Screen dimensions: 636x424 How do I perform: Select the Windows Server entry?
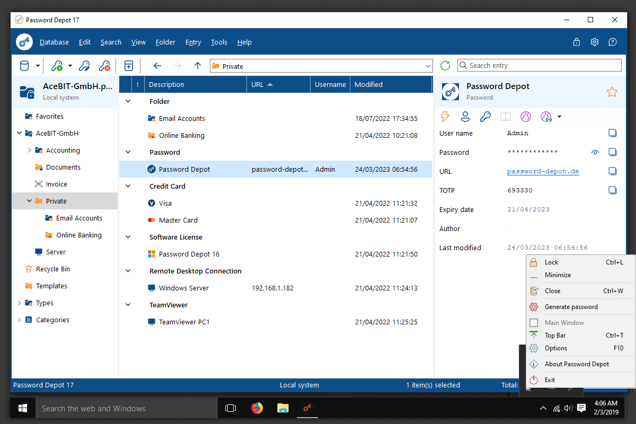click(x=276, y=288)
